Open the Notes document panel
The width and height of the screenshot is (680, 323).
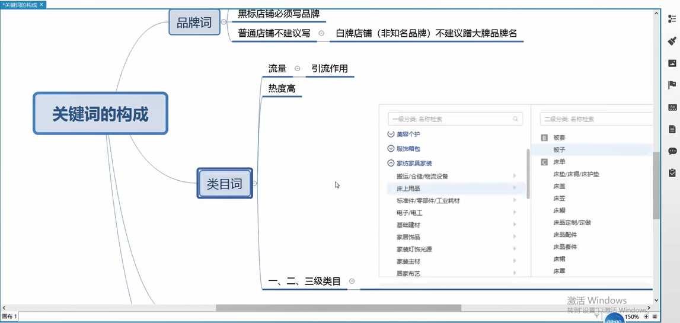tap(672, 129)
